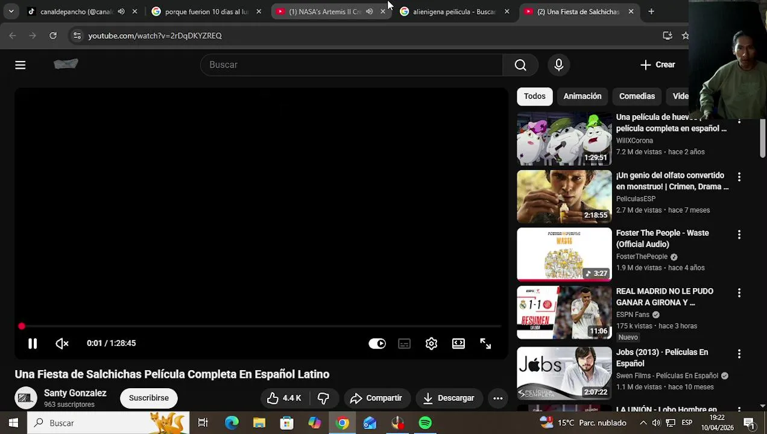Open a new browser tab
The width and height of the screenshot is (767, 434).
651,11
